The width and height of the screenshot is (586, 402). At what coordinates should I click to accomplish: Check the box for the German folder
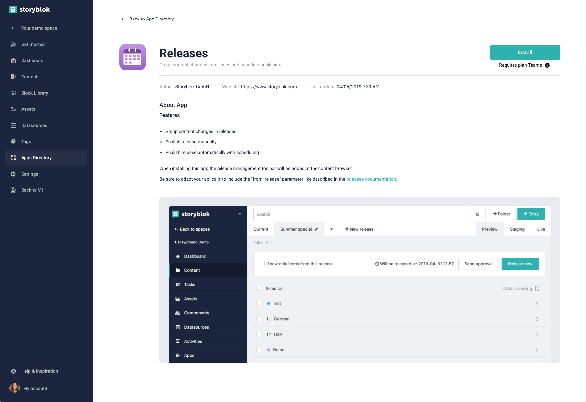[x=259, y=319]
